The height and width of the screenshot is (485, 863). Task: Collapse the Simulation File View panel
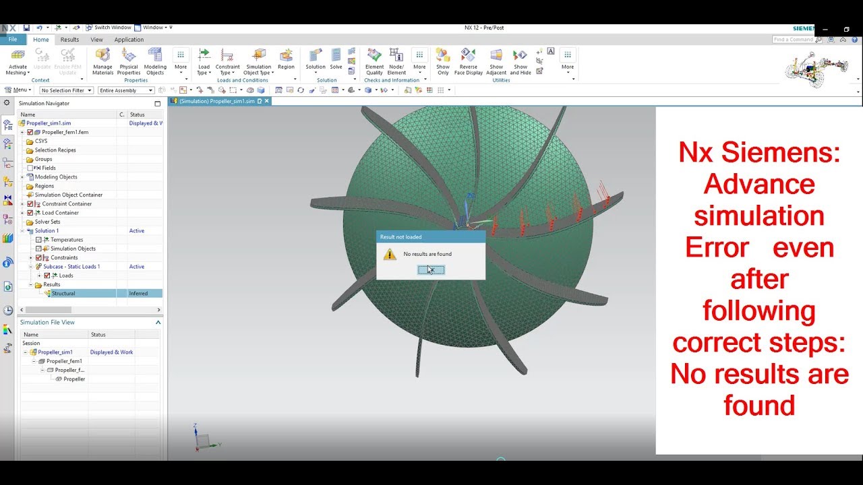[x=158, y=323]
